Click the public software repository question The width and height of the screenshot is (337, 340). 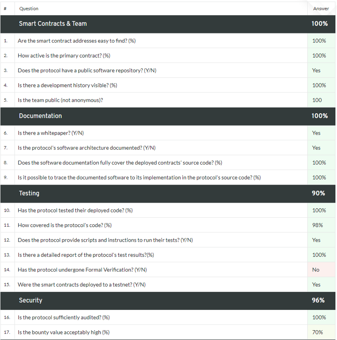[x=87, y=71]
